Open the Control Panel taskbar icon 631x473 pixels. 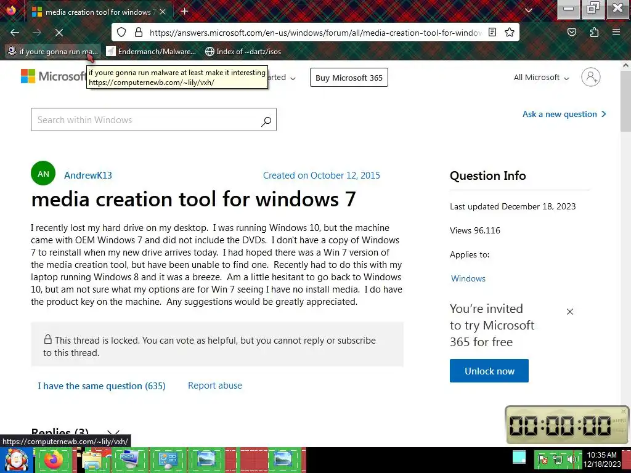click(x=168, y=459)
